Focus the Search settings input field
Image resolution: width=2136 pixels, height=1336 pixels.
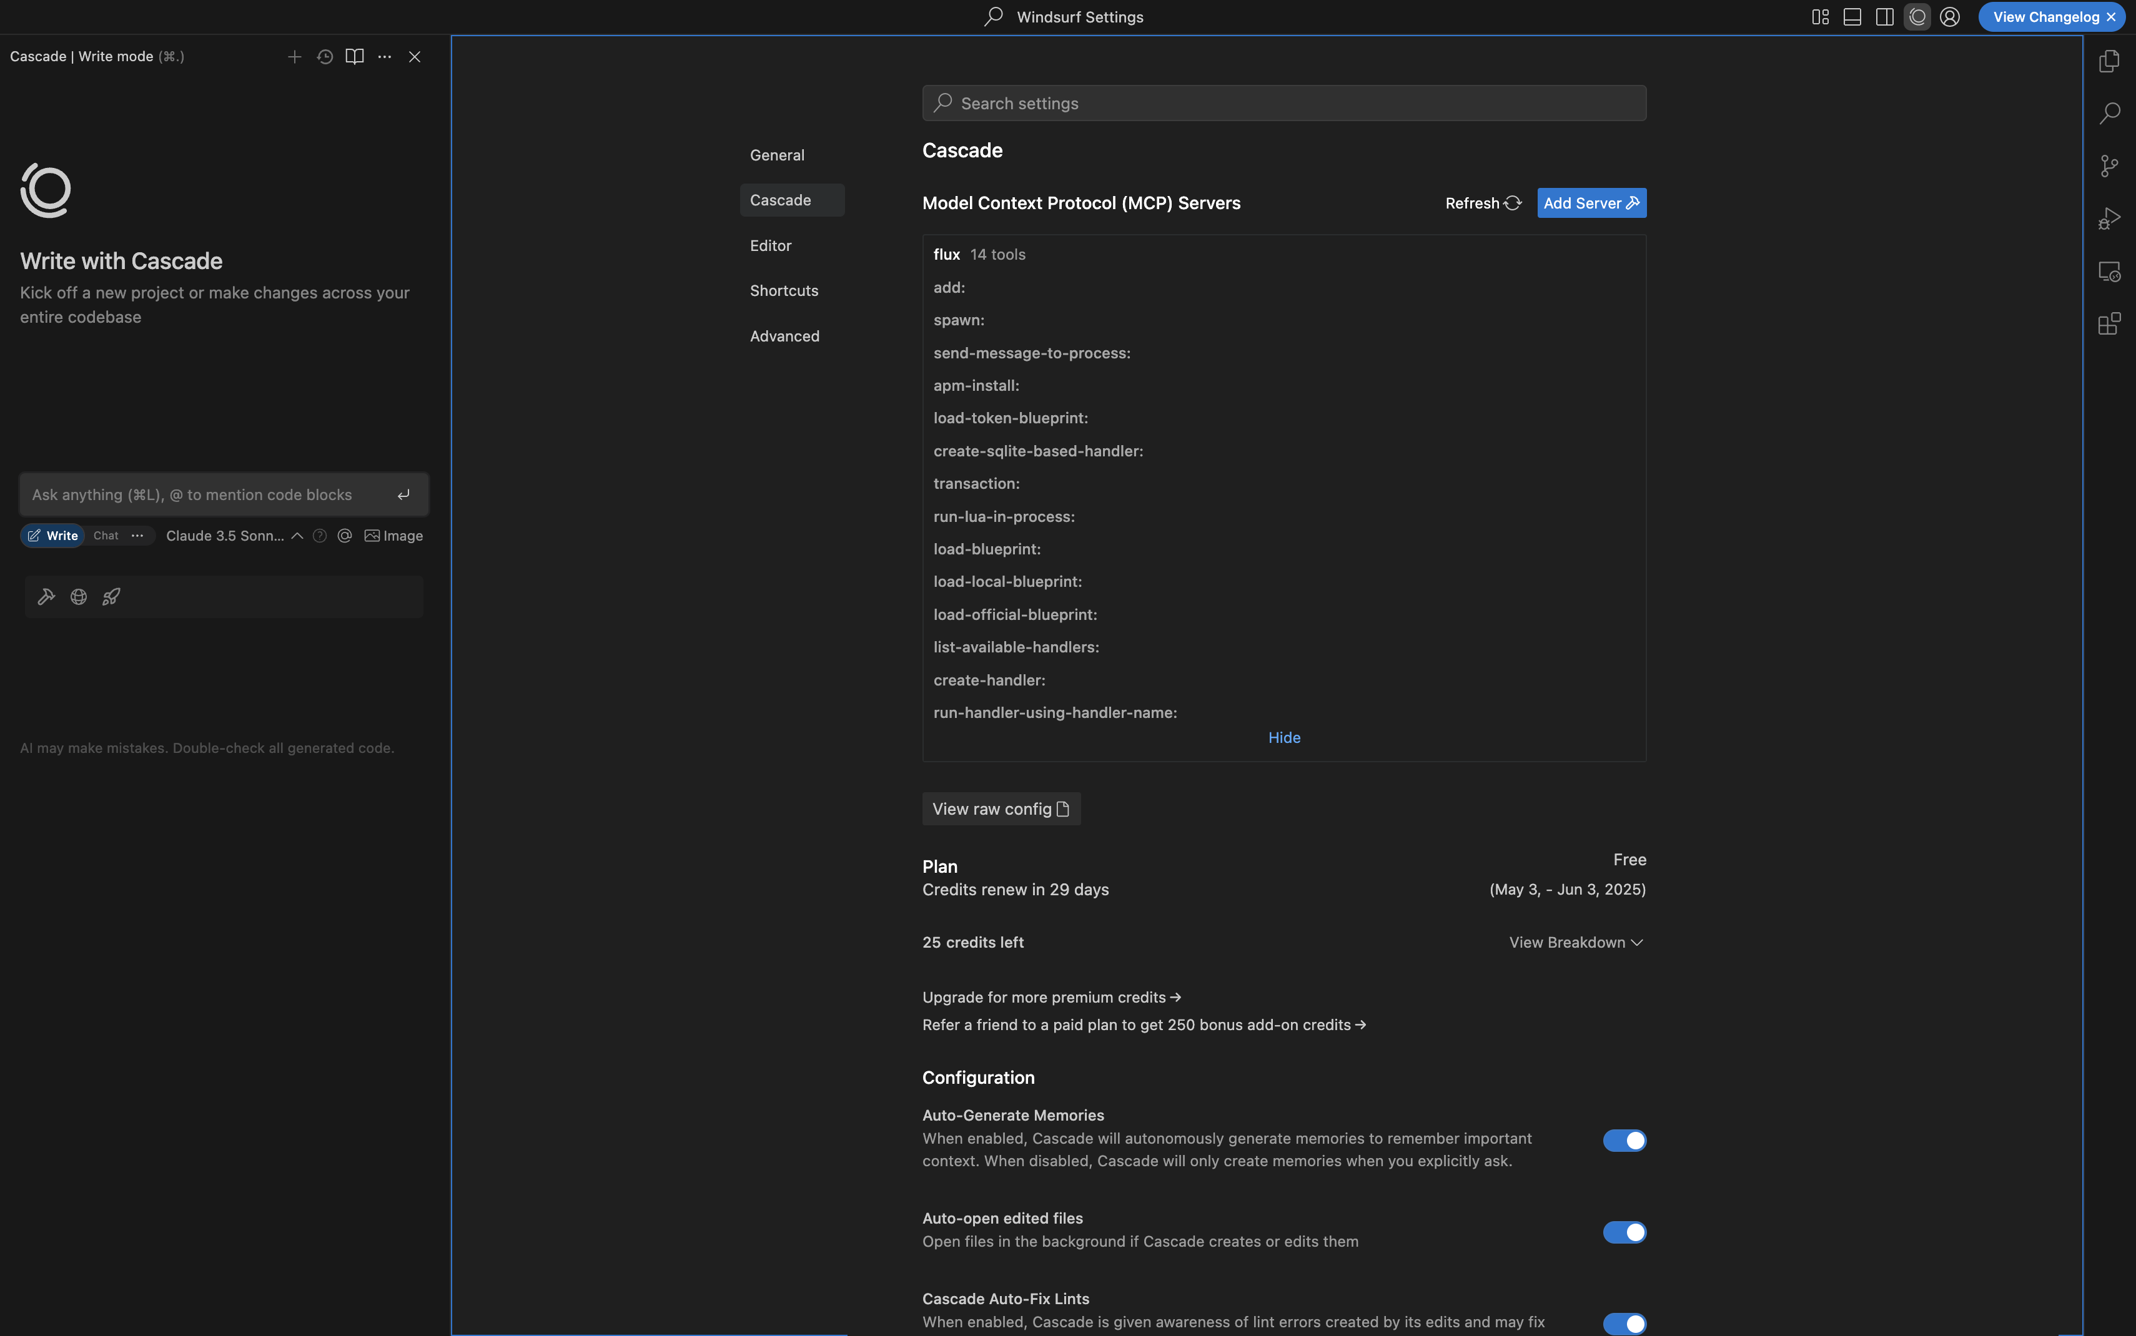pos(1283,104)
